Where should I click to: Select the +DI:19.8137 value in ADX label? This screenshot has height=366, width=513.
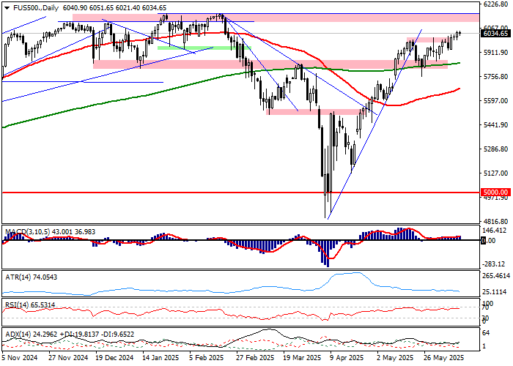(x=79, y=335)
